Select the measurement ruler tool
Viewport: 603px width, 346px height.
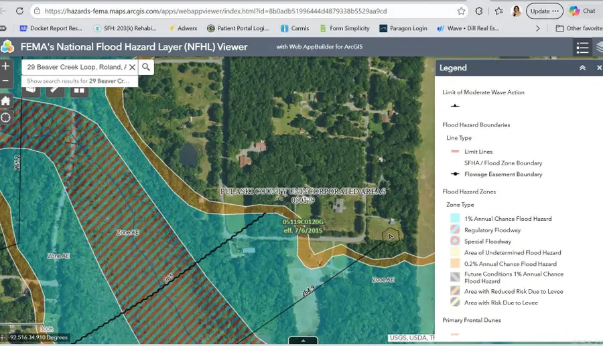click(55, 90)
